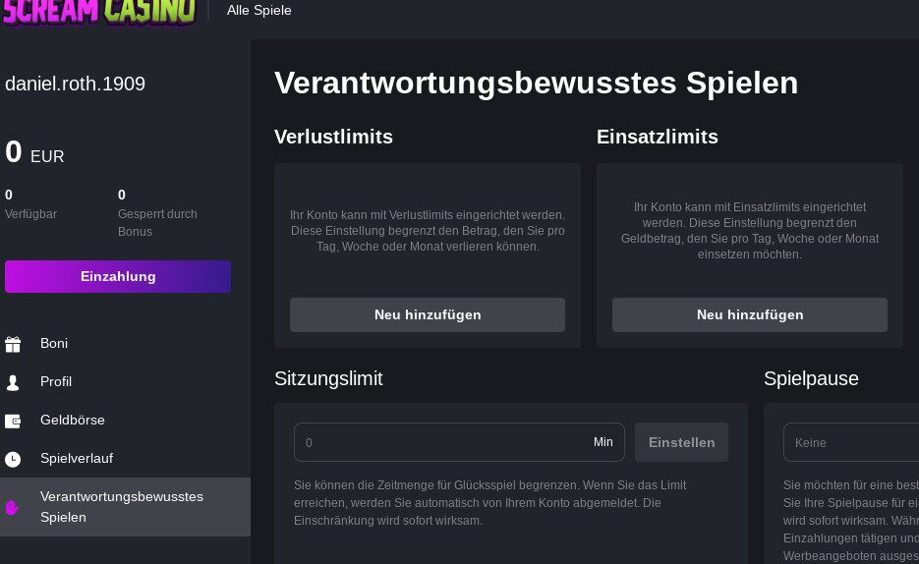Open the Spielpause Keine dropdown
Viewport: 919px width, 564px height.
click(851, 442)
